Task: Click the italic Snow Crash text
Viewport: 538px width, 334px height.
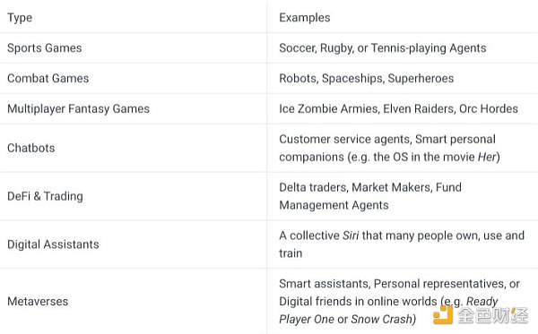Action: pyautogui.click(x=382, y=320)
